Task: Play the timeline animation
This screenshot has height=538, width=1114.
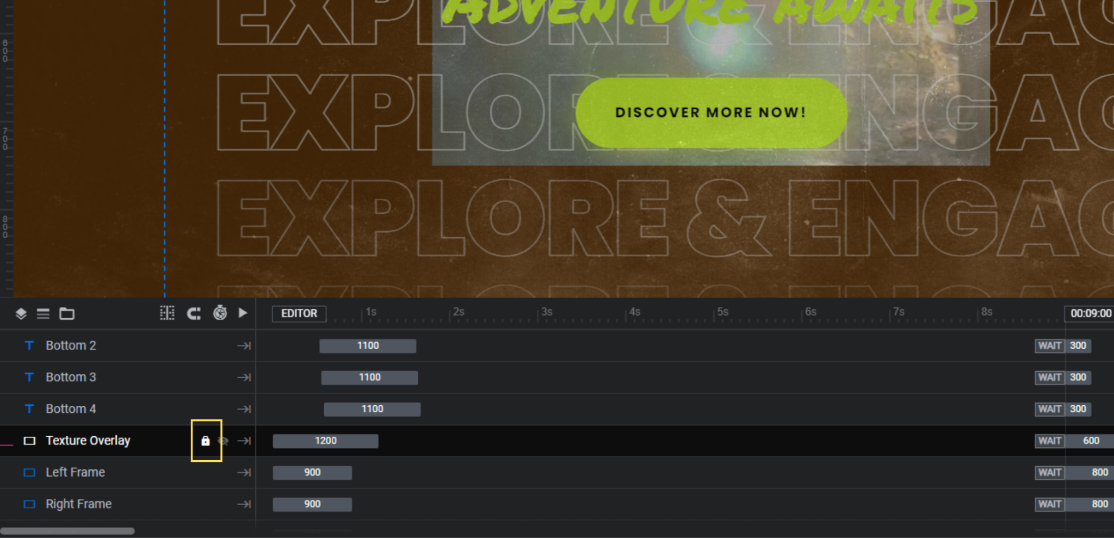Action: 243,313
